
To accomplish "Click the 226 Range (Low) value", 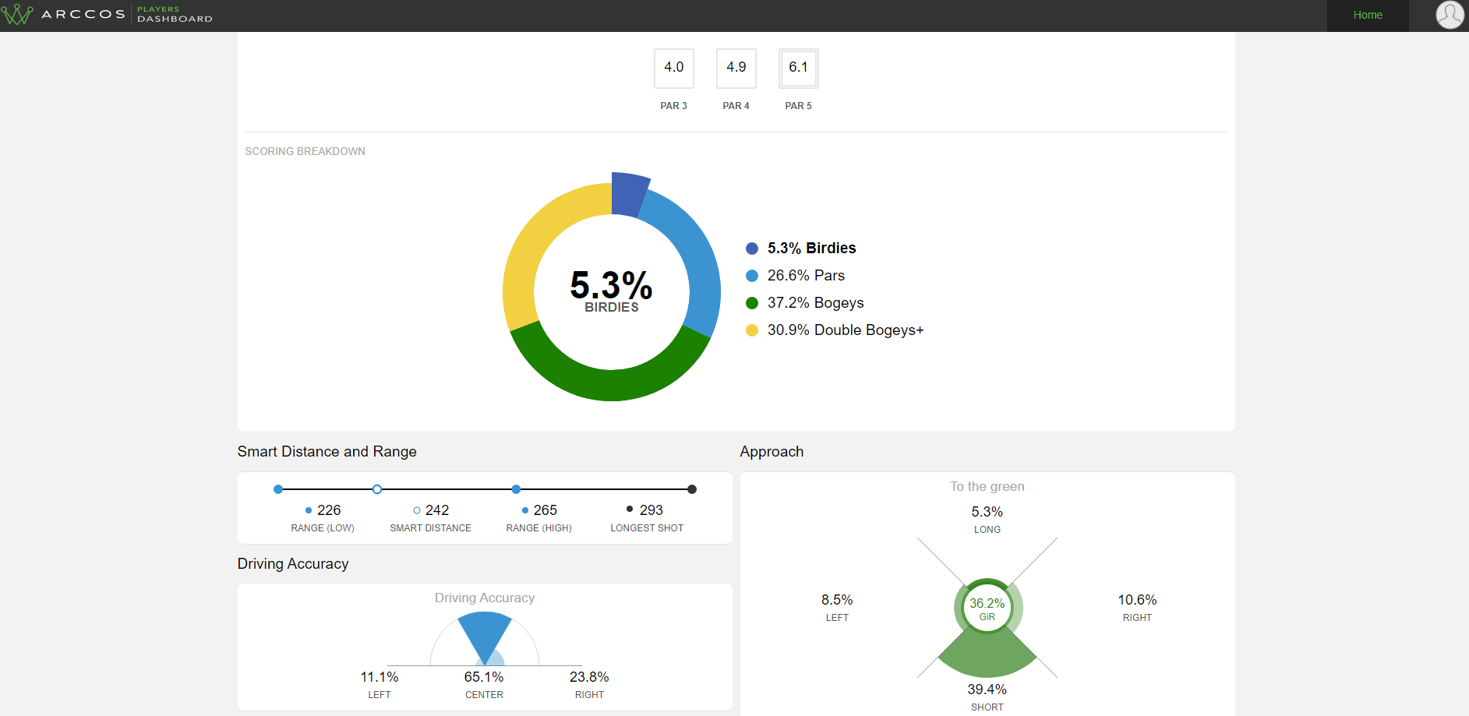I will point(329,510).
